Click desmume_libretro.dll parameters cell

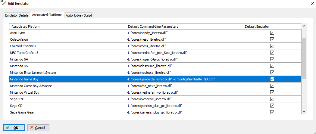184,66
